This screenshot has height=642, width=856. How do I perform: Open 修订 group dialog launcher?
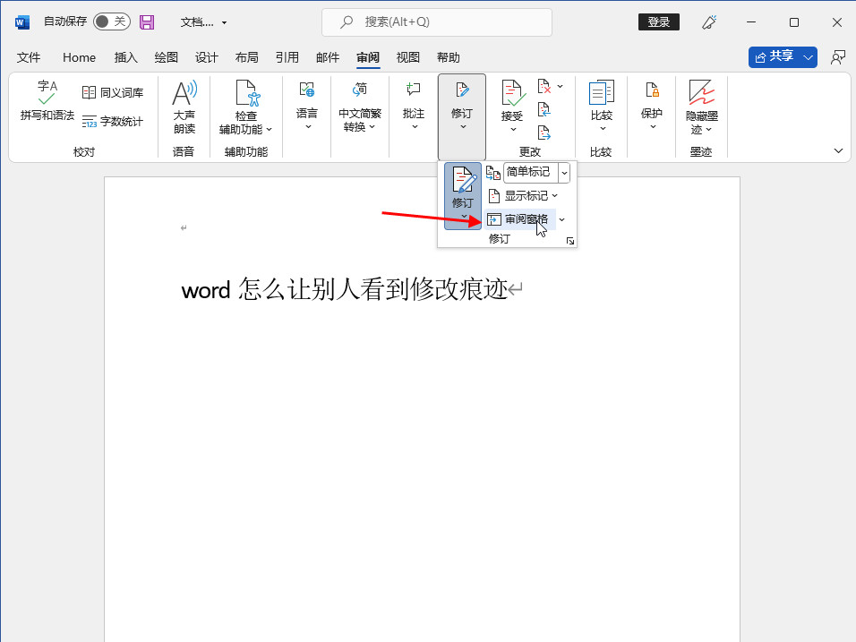click(x=570, y=241)
